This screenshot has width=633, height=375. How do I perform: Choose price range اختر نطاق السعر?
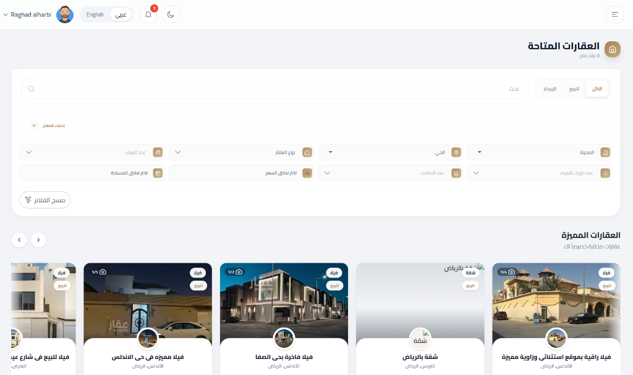241,173
